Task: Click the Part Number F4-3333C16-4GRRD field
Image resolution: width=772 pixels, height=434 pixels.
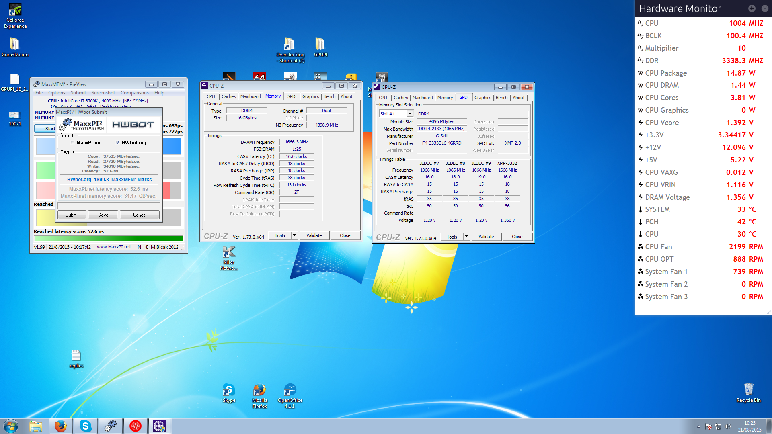Action: (x=441, y=143)
